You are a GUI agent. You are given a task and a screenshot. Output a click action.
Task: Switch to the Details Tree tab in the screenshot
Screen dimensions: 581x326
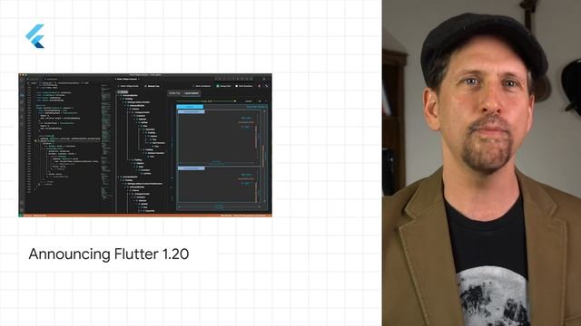click(174, 93)
